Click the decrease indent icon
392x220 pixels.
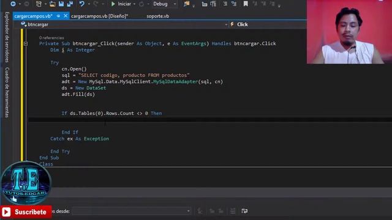[x=225, y=4]
